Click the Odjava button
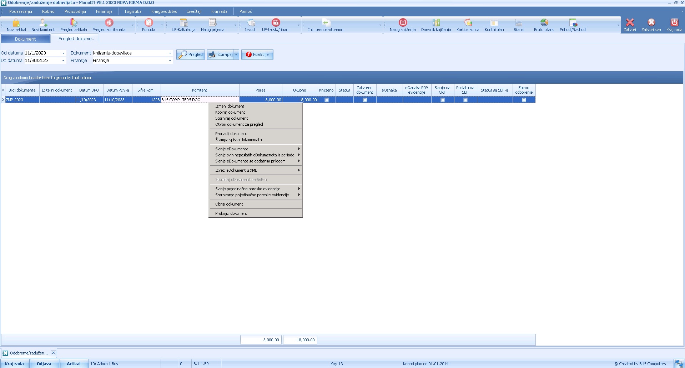The height and width of the screenshot is (368, 685). (44, 364)
